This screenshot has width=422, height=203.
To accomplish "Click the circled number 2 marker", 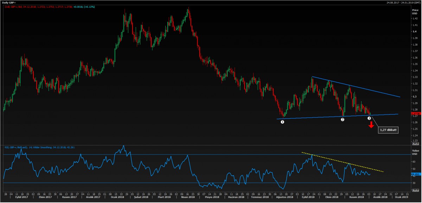I will click(x=342, y=119).
